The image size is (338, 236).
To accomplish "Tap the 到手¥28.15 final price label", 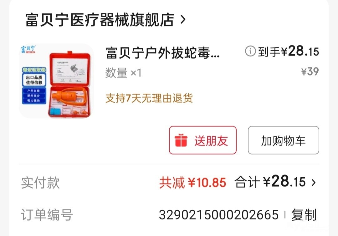I will tap(289, 51).
